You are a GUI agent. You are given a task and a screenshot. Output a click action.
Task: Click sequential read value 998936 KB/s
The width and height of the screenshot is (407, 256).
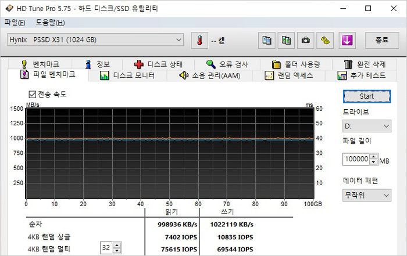177,225
